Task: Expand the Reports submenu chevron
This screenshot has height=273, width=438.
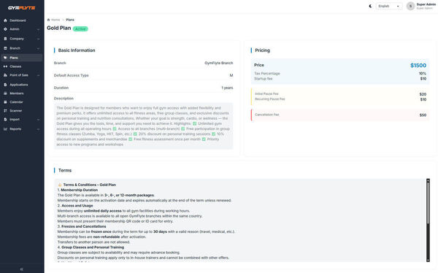Action: pos(38,128)
